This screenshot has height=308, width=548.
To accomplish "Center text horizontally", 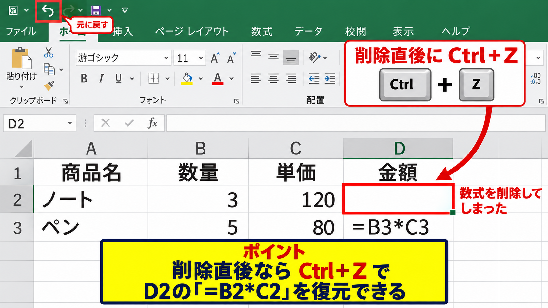I will pyautogui.click(x=273, y=79).
